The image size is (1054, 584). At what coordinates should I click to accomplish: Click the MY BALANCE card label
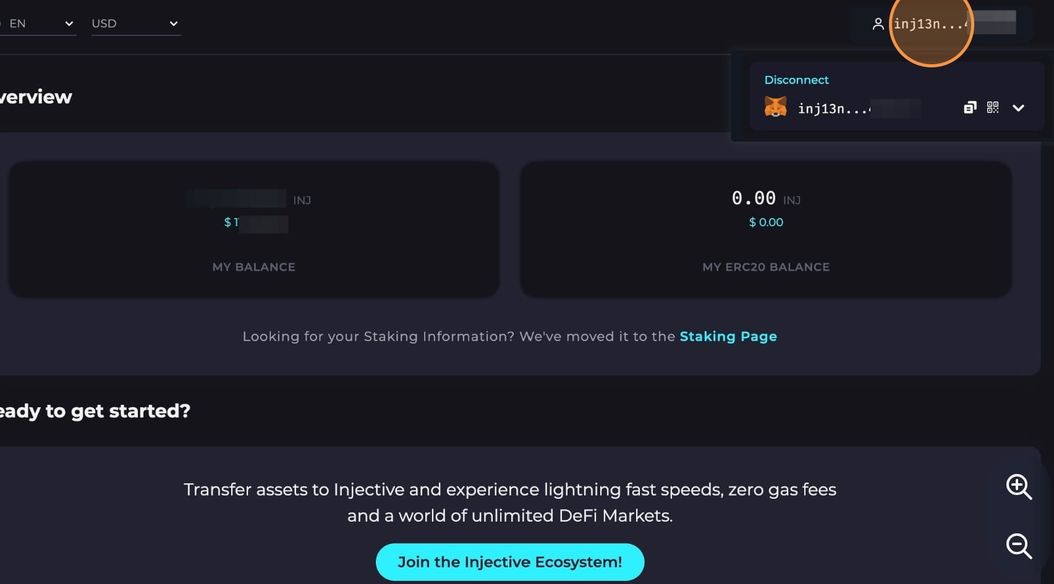coord(253,267)
